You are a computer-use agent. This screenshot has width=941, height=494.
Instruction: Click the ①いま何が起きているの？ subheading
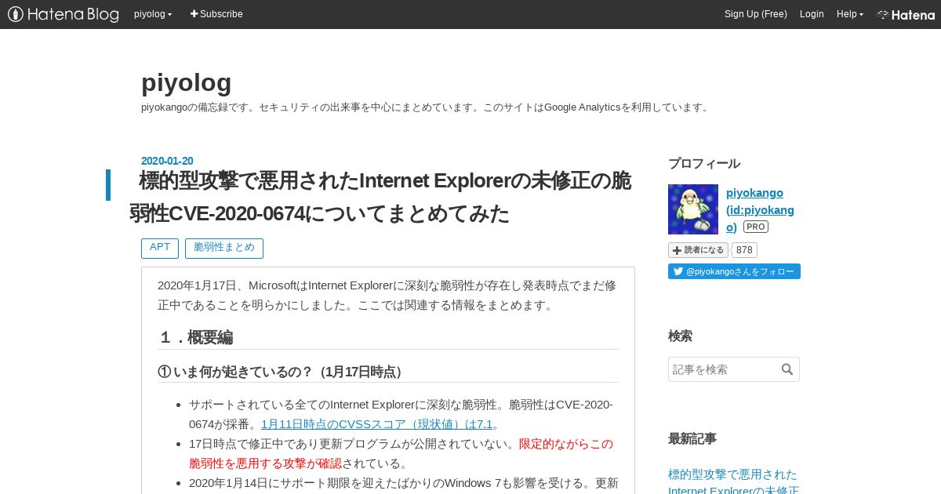tap(283, 372)
